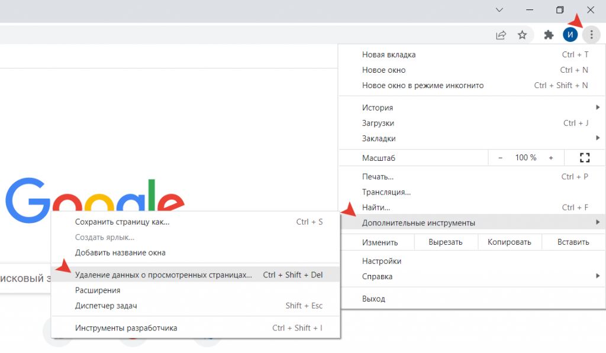Click the Вырезать button

446,242
